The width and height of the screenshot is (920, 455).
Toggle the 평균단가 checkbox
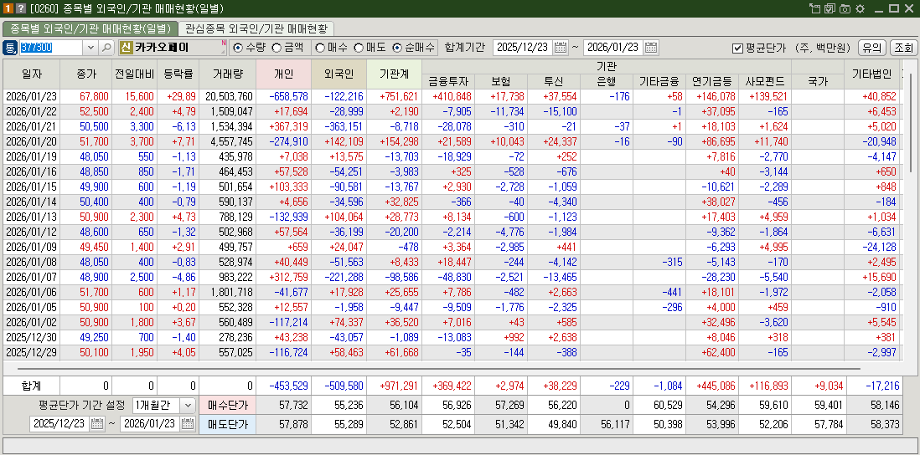click(738, 48)
